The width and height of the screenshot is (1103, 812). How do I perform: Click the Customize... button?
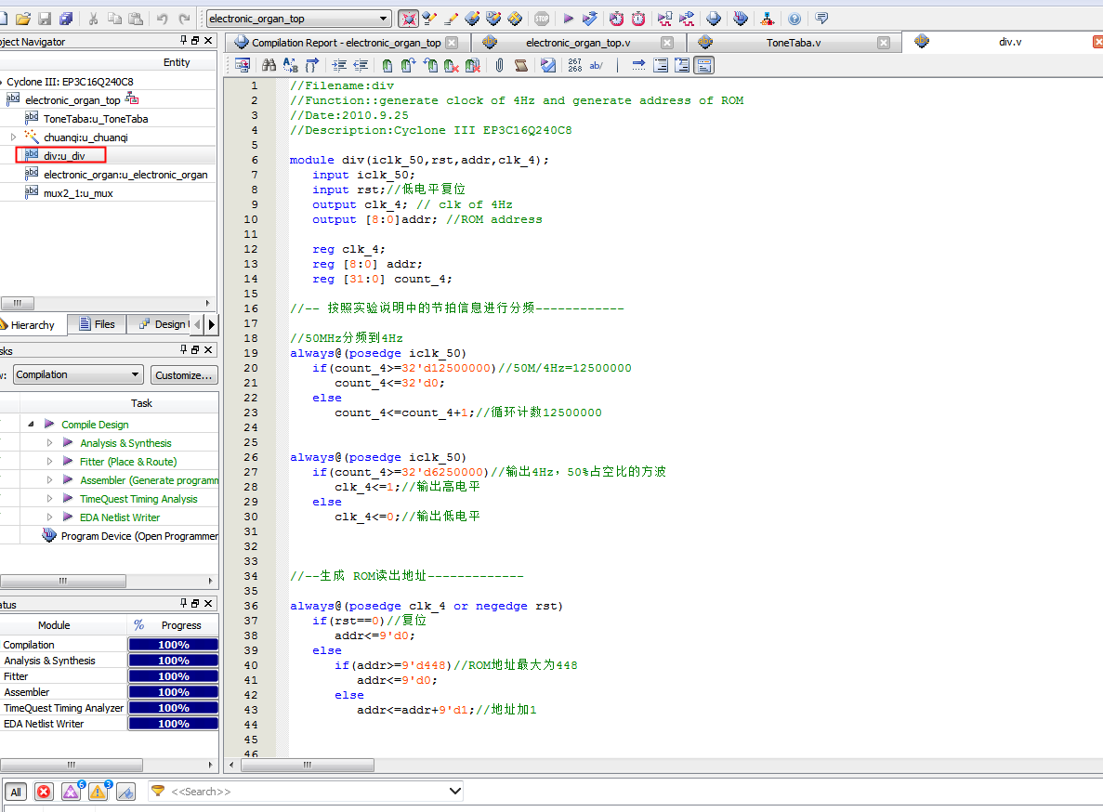(183, 374)
